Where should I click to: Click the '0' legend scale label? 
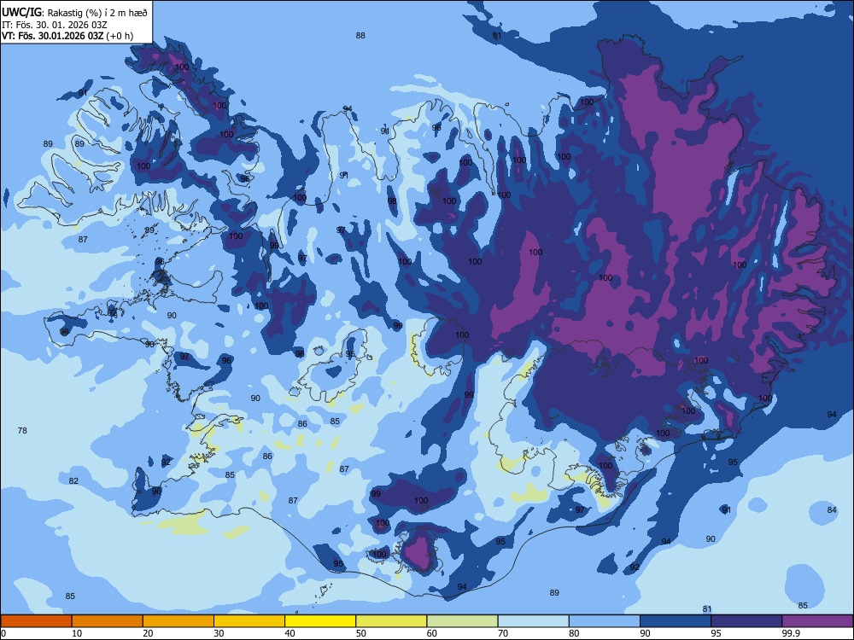click(x=3, y=633)
